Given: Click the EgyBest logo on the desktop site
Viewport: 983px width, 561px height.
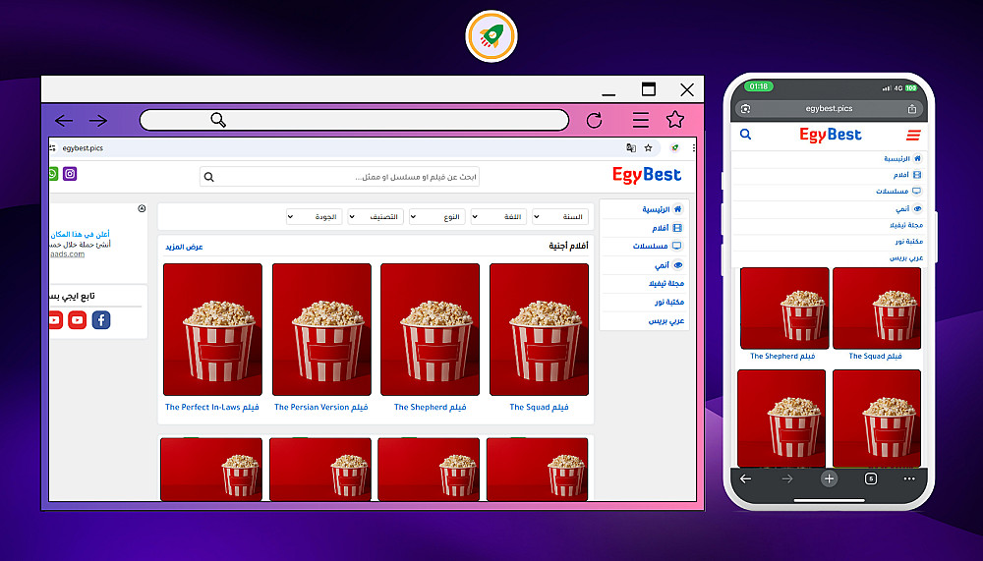Looking at the screenshot, I should coord(647,176).
